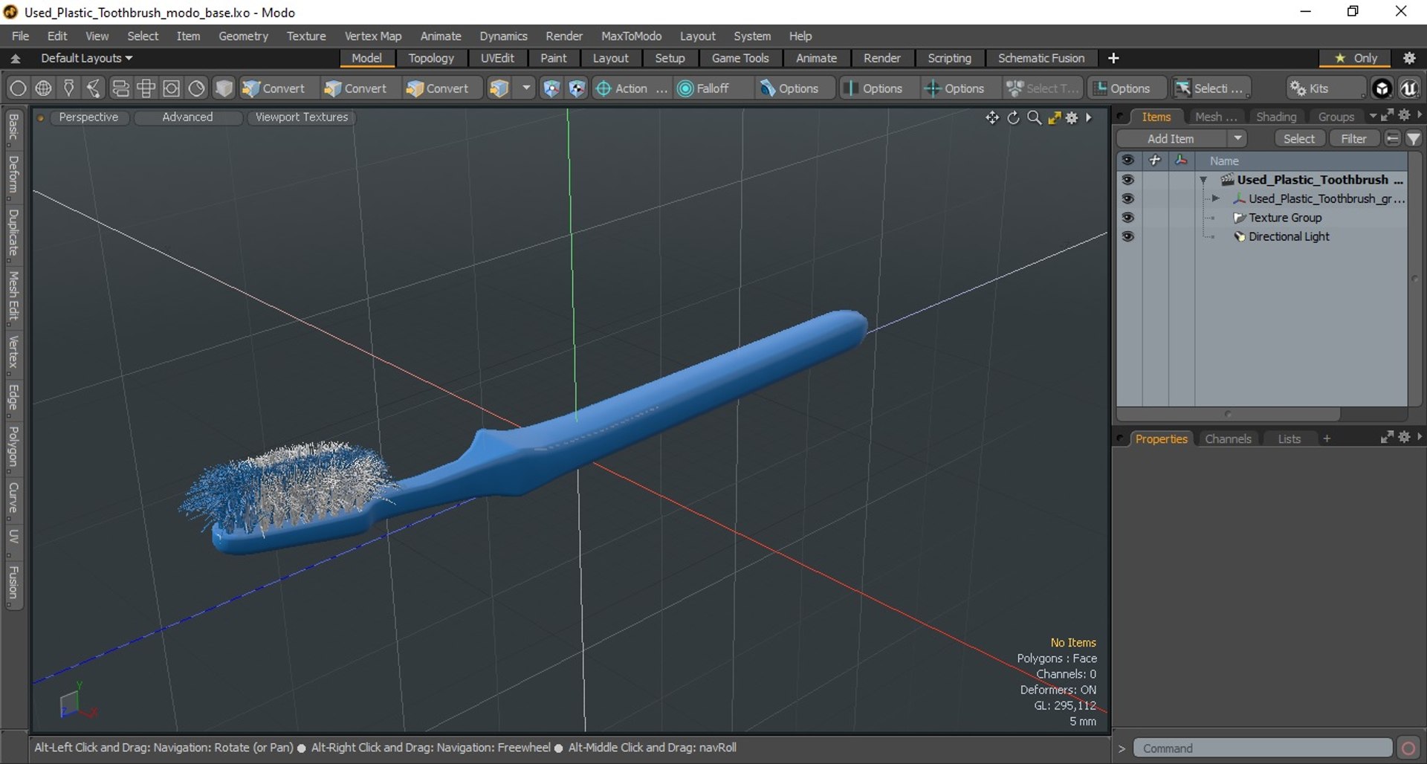Click the Command input field

[x=1262, y=748]
